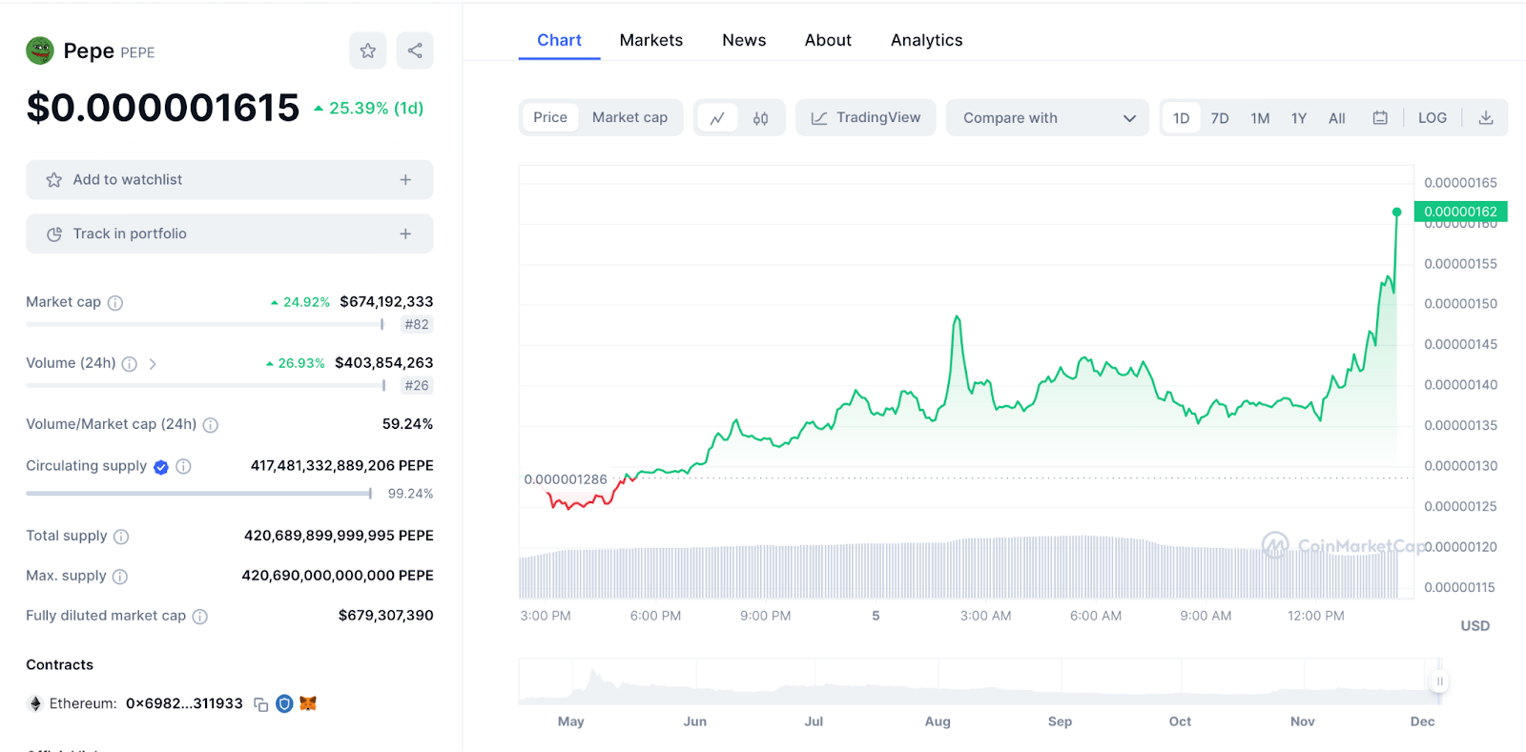This screenshot has height=752, width=1526.
Task: Toggle chart to Price view
Action: (x=550, y=117)
